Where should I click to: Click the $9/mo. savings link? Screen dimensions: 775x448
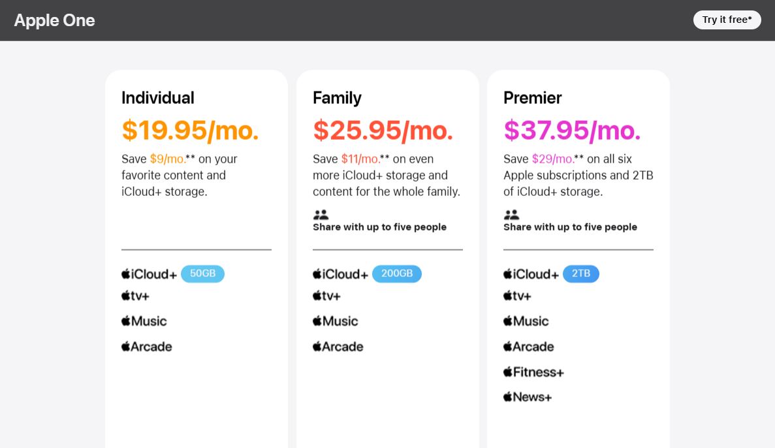pos(167,159)
